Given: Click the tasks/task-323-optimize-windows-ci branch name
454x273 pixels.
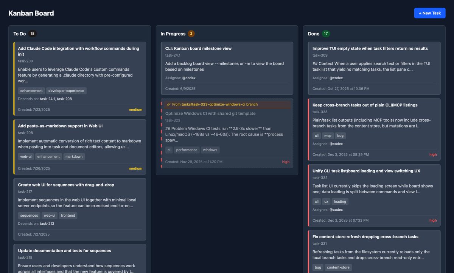Looking at the screenshot, I should click(x=214, y=105).
